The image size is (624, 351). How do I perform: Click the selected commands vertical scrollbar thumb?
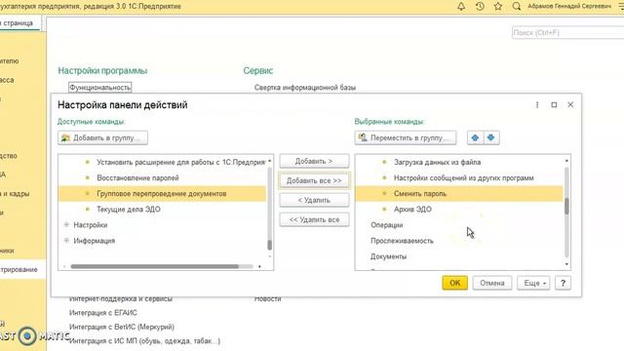click(566, 206)
